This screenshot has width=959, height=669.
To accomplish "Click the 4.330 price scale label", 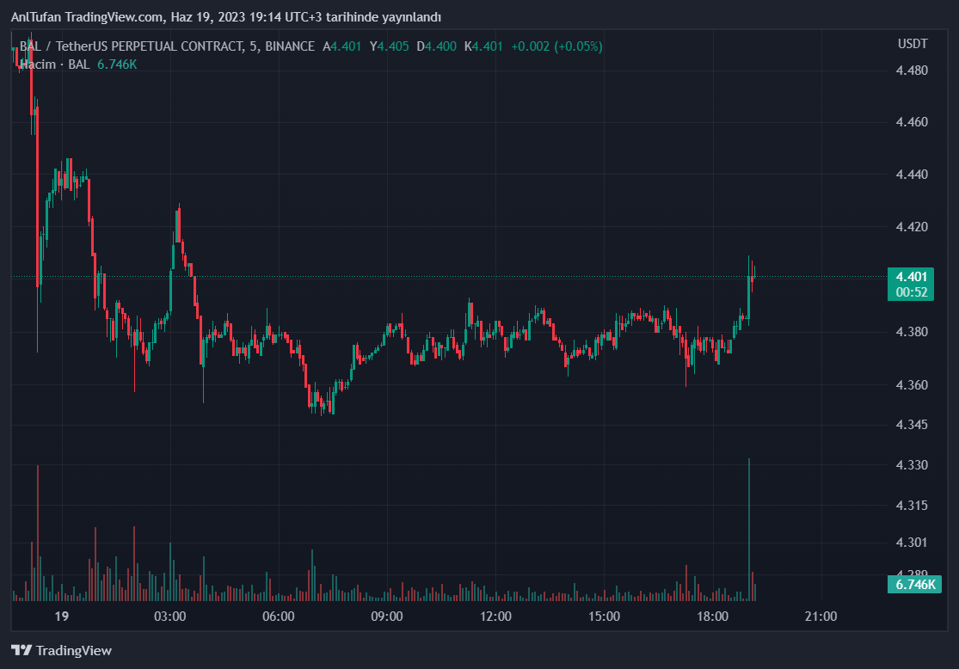I will [x=912, y=465].
